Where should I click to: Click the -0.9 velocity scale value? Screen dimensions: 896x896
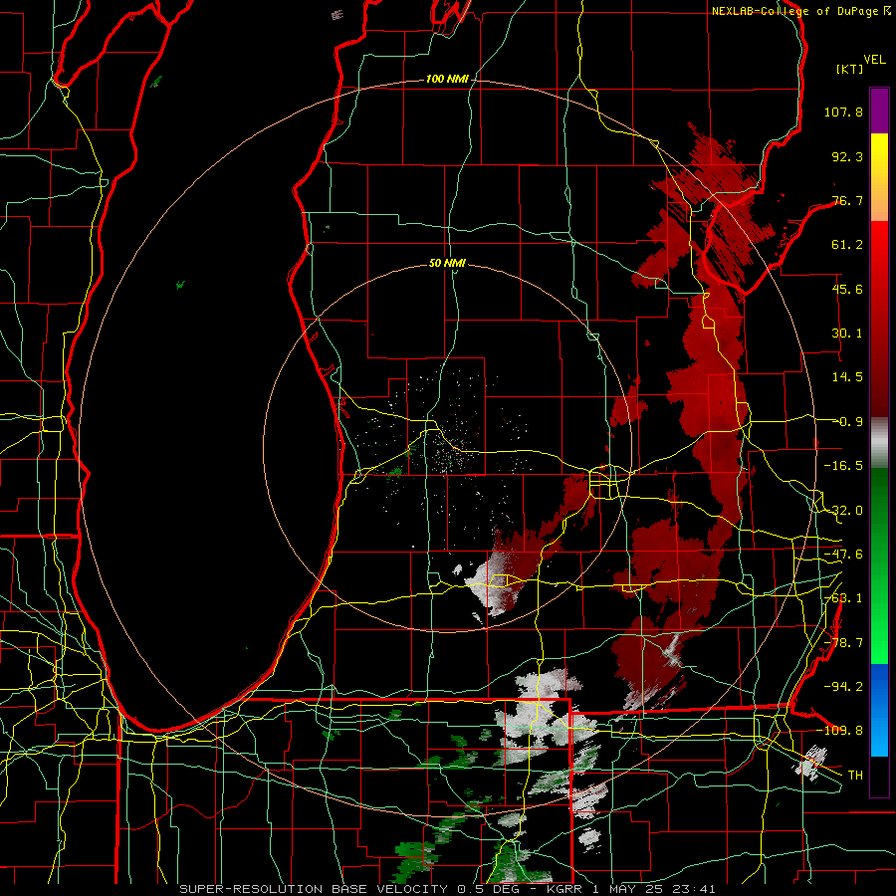[x=850, y=422]
